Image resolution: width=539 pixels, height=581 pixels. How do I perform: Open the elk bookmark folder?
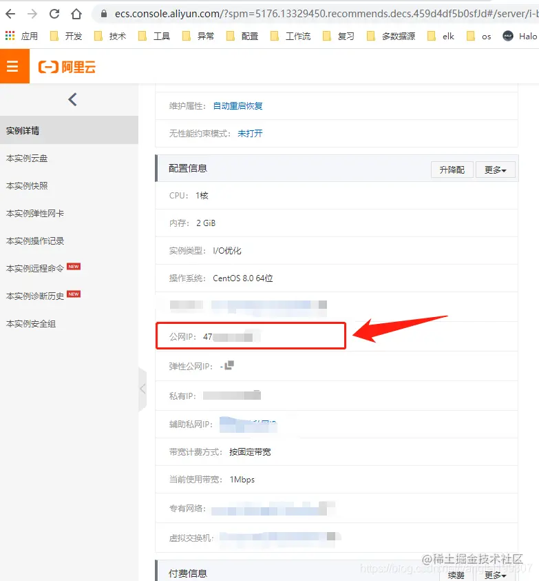coord(441,36)
